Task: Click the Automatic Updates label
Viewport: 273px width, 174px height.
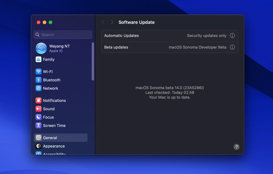Action: [x=121, y=36]
